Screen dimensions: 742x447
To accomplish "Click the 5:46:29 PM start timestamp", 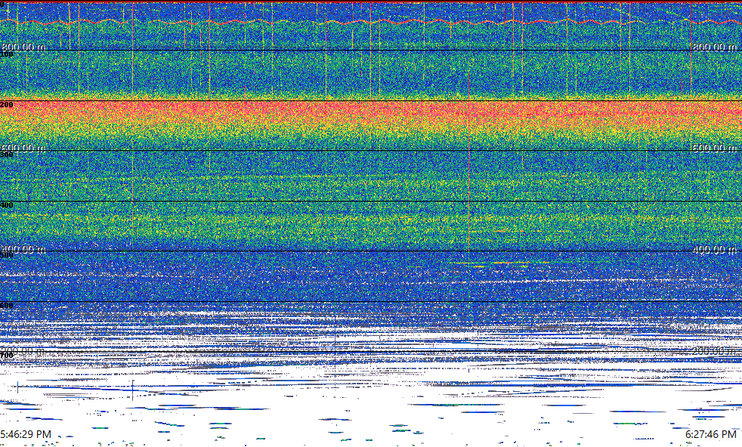I will (26, 434).
